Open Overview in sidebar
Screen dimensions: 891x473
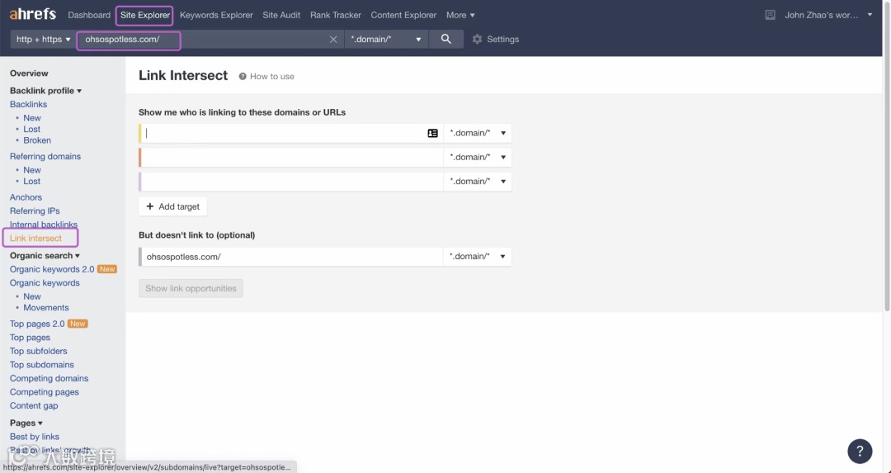tap(29, 73)
